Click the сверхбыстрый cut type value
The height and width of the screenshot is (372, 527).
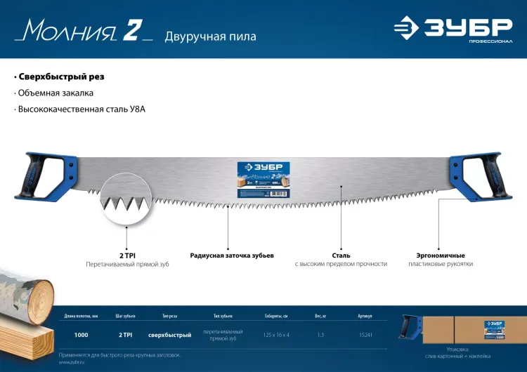click(170, 335)
